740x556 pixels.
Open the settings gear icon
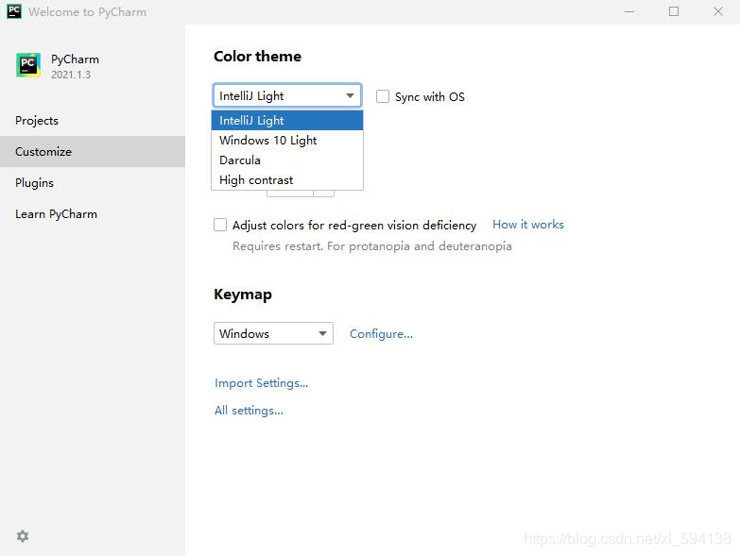point(23,536)
